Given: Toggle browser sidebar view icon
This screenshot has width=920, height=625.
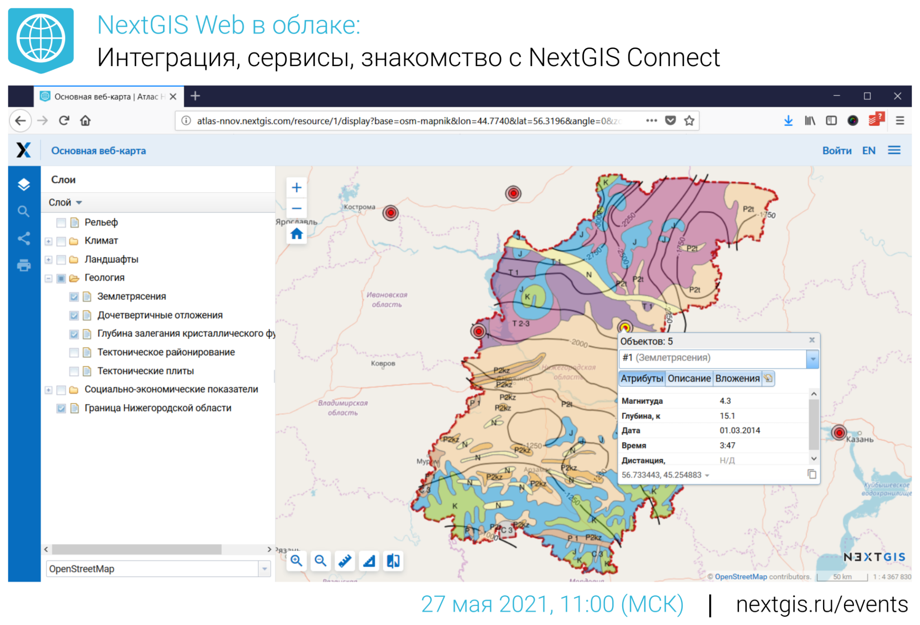Looking at the screenshot, I should (831, 120).
